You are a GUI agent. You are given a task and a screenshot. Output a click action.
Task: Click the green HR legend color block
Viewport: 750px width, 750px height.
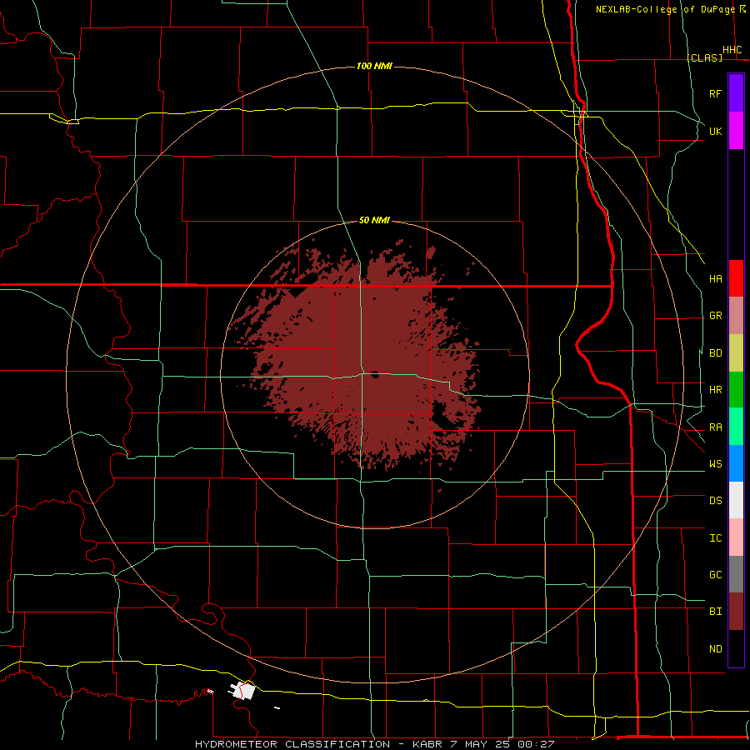[x=736, y=390]
